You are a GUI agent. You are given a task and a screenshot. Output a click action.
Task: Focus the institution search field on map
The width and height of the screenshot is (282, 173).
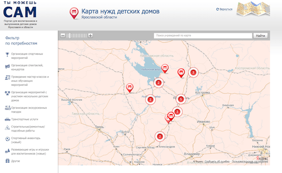203,35
